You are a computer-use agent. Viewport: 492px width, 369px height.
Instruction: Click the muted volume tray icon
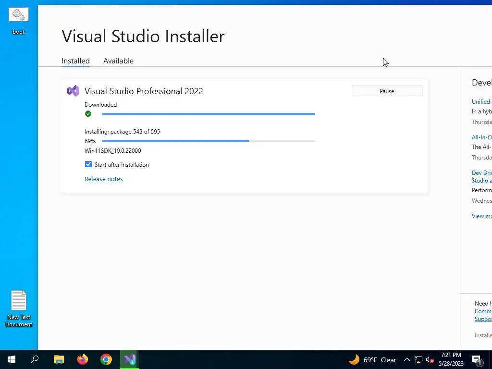coord(430,359)
